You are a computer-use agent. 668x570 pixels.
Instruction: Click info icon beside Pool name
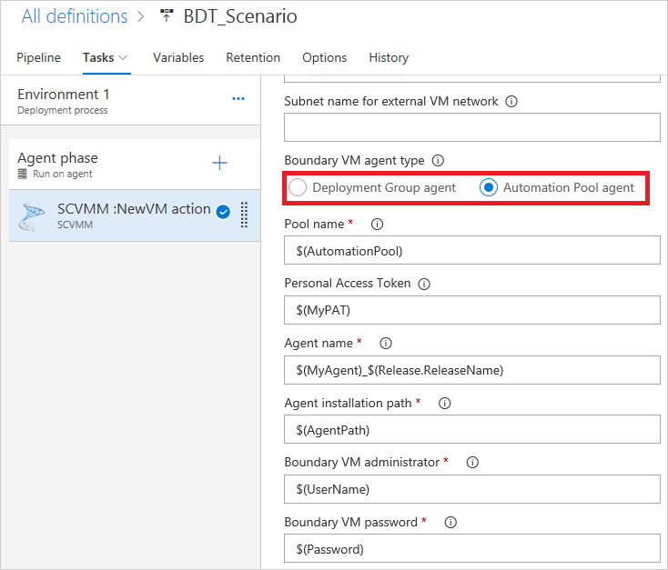(377, 224)
